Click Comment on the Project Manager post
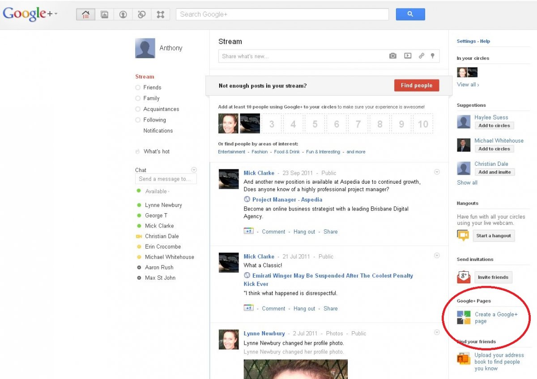This screenshot has height=379, width=537. coord(273,232)
